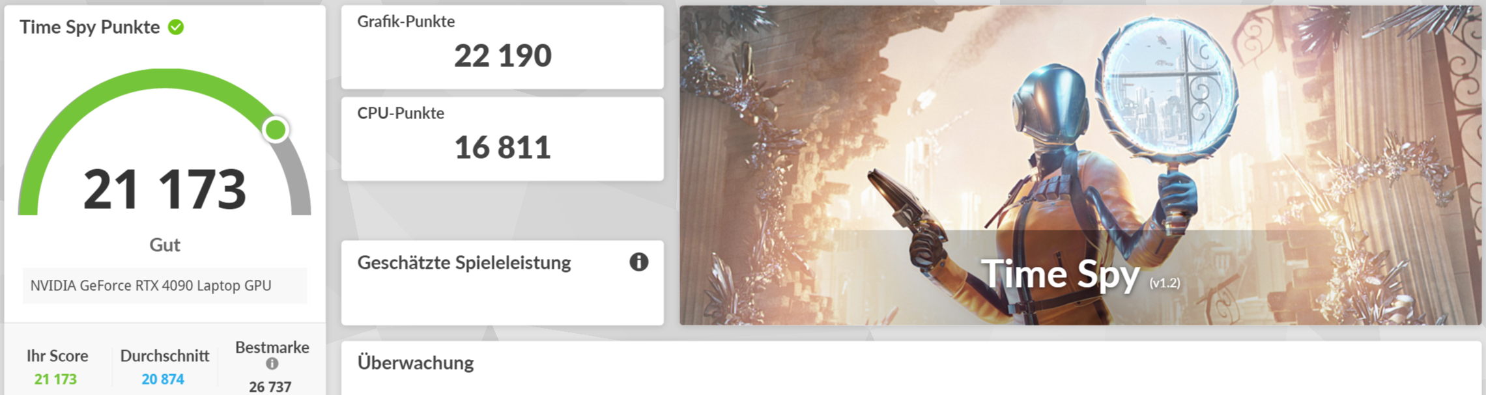
Task: Select the Time Spy banner image
Action: pyautogui.click(x=1080, y=165)
